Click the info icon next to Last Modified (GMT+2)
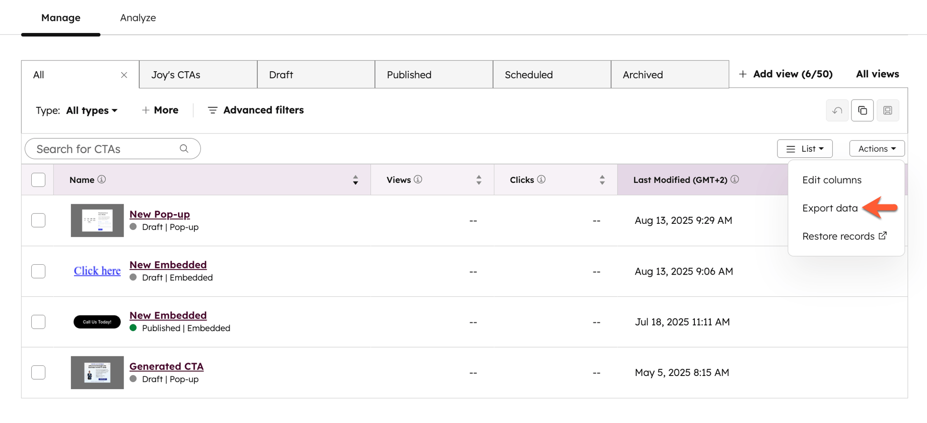 [x=735, y=179]
